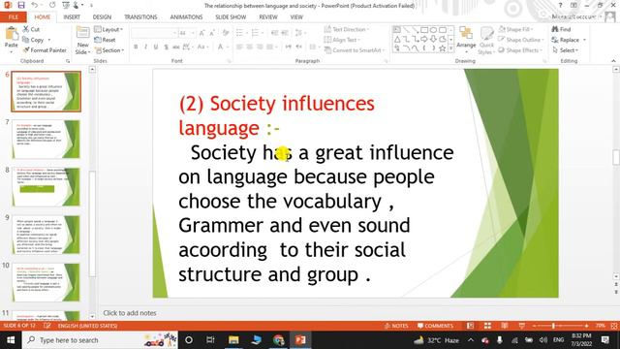
Task: Click the Reset slide button
Action: pyautogui.click(x=106, y=40)
